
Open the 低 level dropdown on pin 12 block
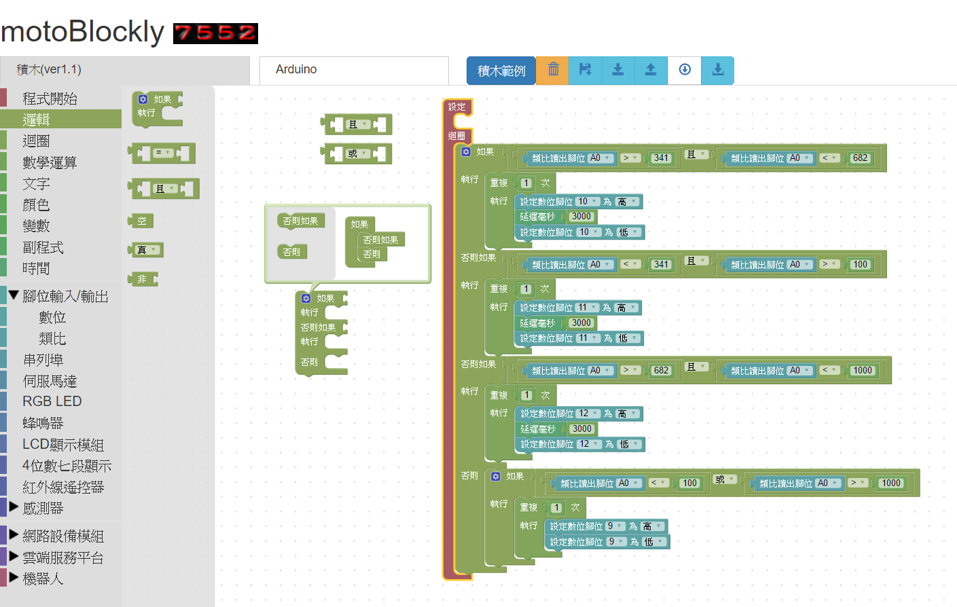[x=630, y=444]
